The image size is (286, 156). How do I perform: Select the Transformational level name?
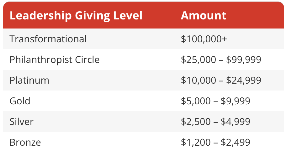coord(48,39)
